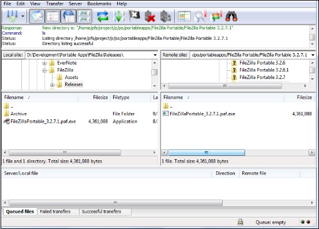
Task: Click the local file list horizontal scrollbar
Action: click(x=65, y=152)
